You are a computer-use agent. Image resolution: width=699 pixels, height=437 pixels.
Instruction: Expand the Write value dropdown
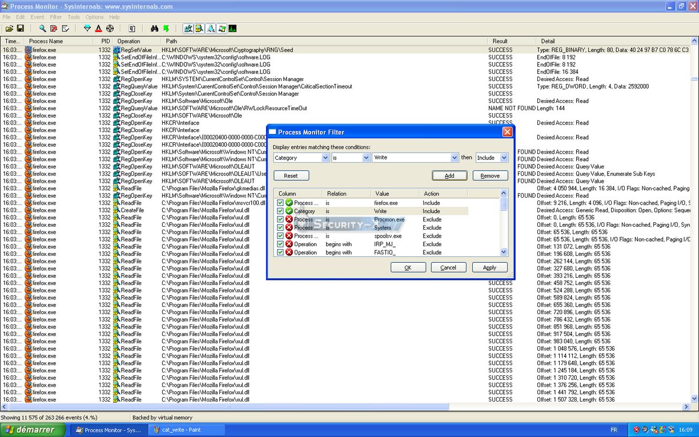click(x=455, y=158)
